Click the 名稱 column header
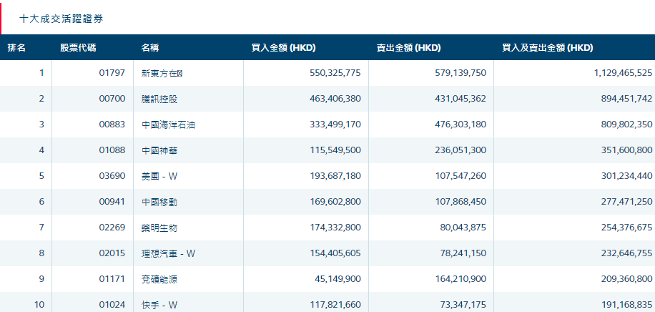The image size is (655, 312). 150,48
